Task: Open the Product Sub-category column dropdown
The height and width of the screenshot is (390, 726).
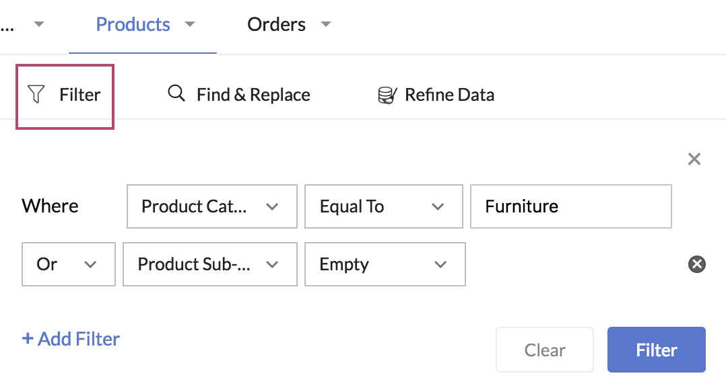Action: (x=209, y=264)
